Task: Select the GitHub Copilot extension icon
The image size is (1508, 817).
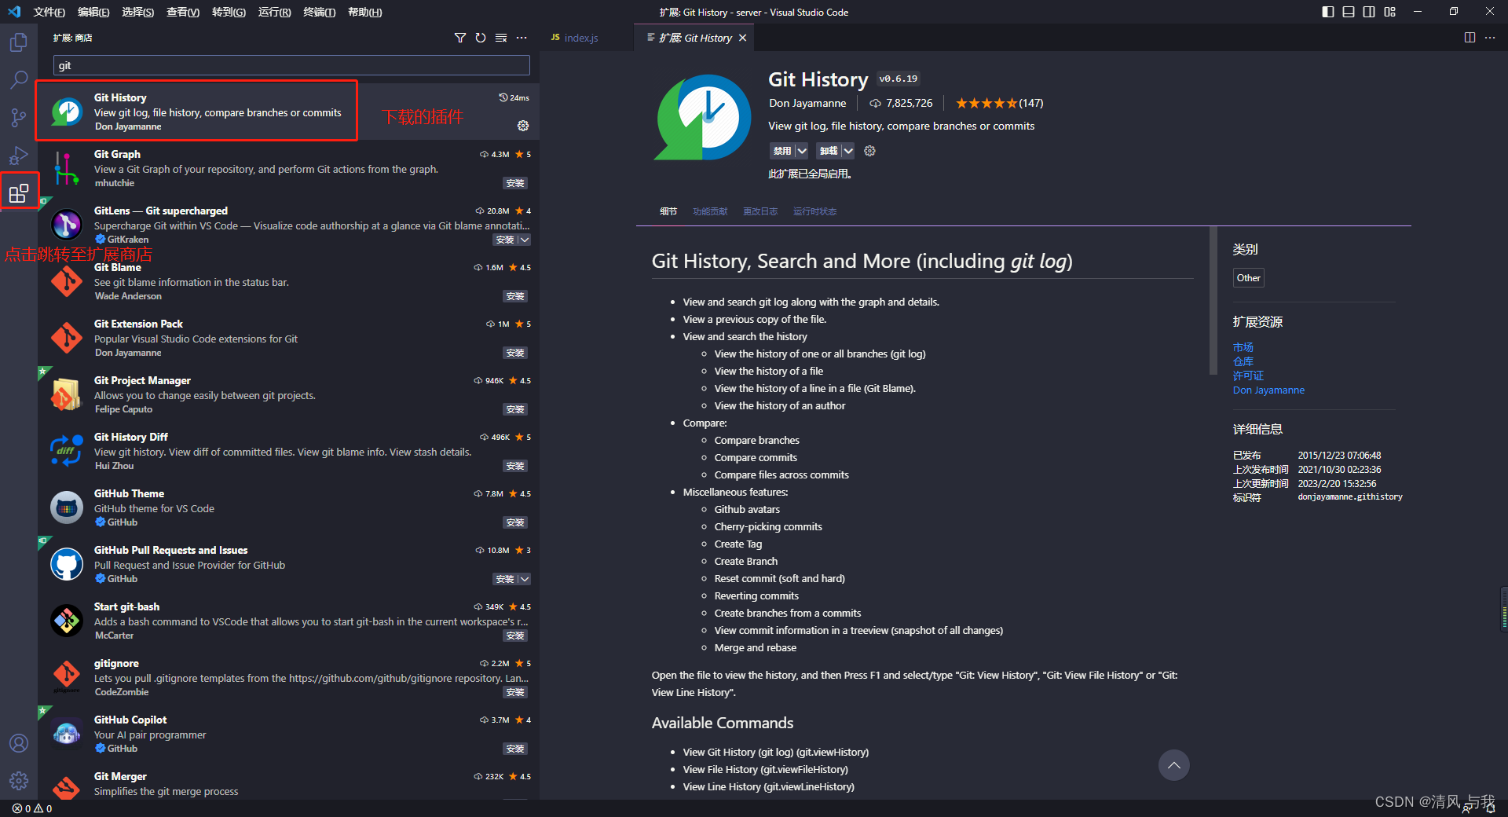Action: click(x=67, y=734)
